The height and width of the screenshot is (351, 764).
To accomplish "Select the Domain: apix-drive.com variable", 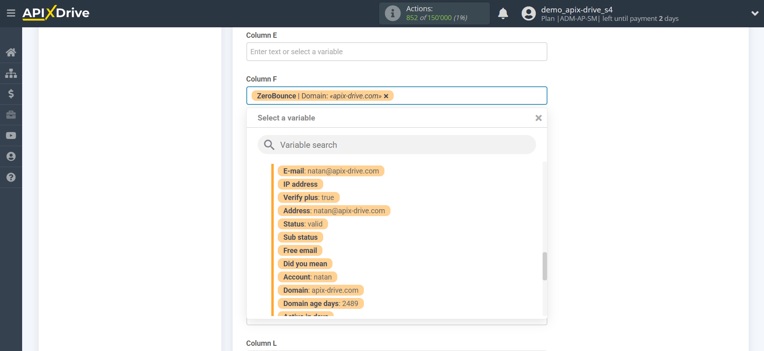I will [x=320, y=290].
